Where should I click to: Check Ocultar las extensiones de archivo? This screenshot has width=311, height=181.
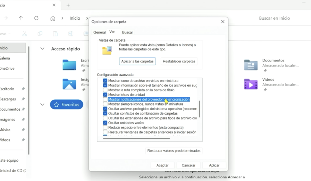coord(105,118)
